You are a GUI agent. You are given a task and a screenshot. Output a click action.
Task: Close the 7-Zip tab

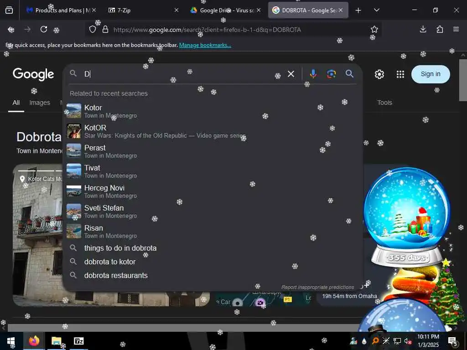(176, 10)
